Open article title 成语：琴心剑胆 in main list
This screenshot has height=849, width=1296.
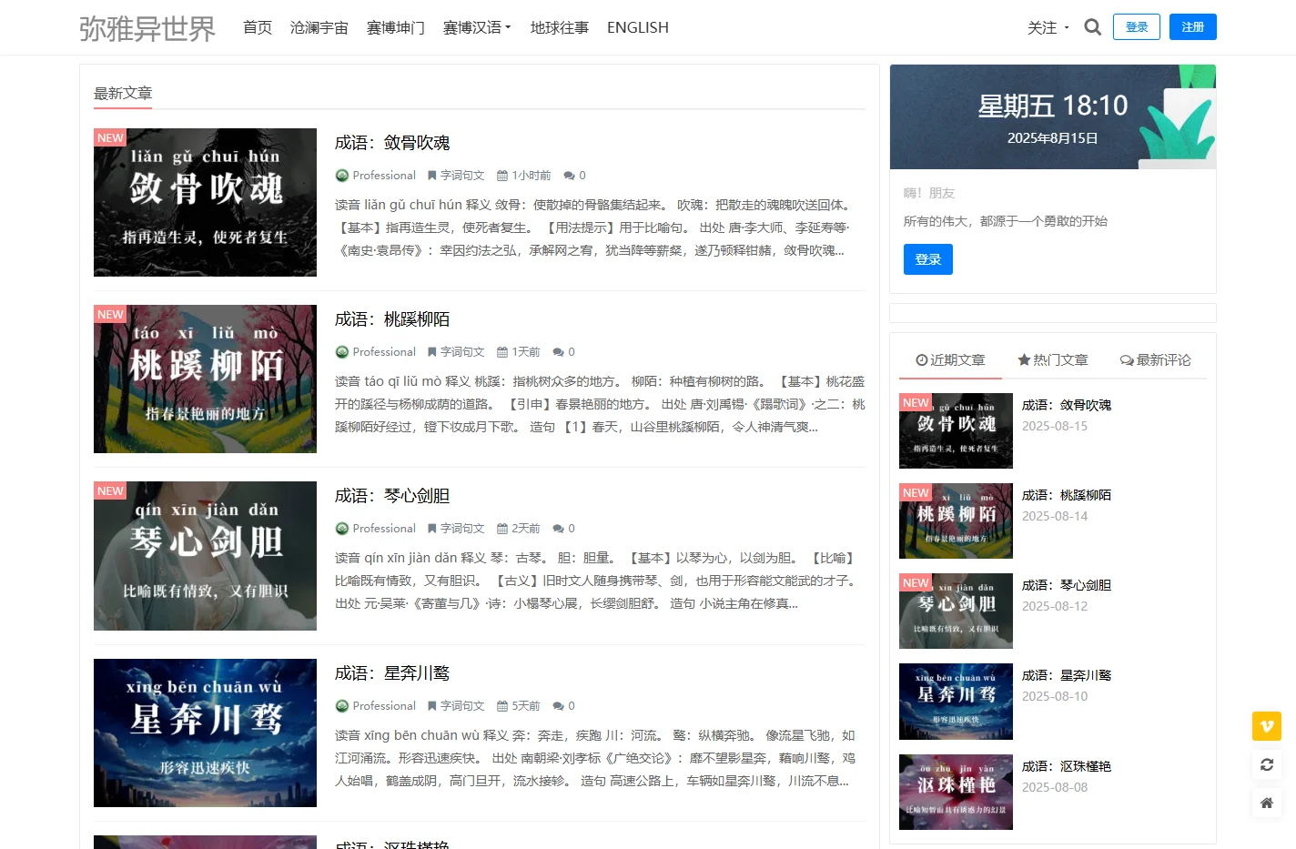point(392,496)
